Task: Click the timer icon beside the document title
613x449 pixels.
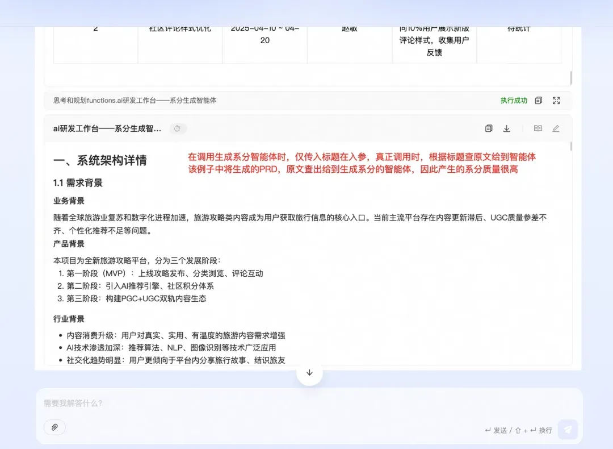Action: [178, 128]
